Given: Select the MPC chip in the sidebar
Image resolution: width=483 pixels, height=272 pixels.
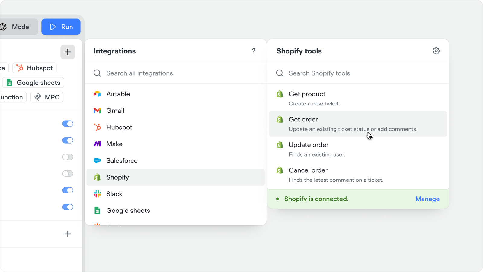Looking at the screenshot, I should (x=46, y=97).
